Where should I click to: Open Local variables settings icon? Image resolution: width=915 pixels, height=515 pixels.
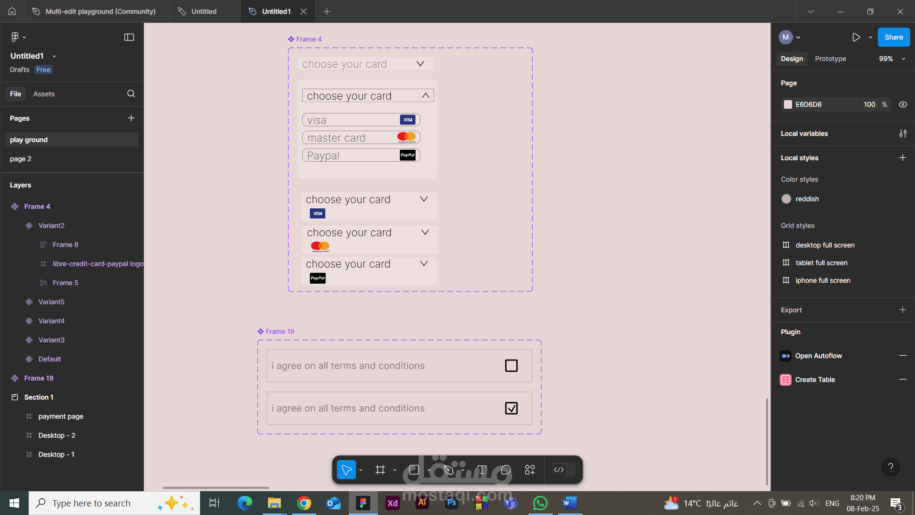pos(903,134)
